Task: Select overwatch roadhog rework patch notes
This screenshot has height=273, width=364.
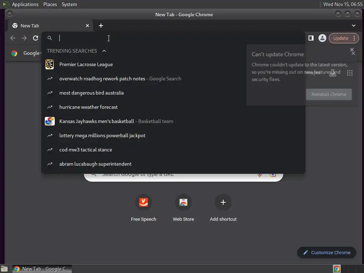Action: click(x=173, y=79)
